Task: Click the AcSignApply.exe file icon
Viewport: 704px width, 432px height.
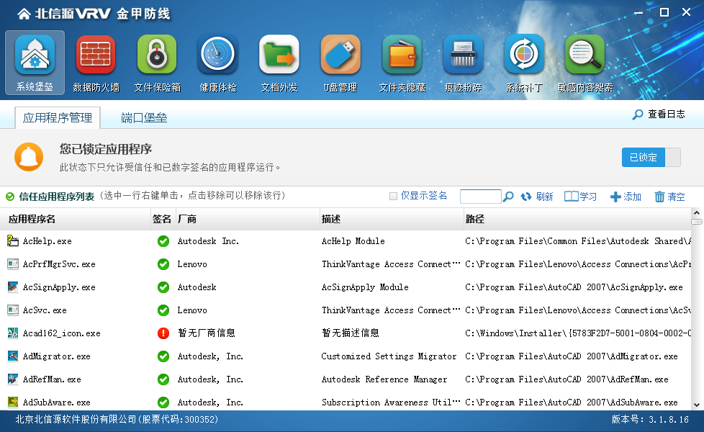Action: 12,287
